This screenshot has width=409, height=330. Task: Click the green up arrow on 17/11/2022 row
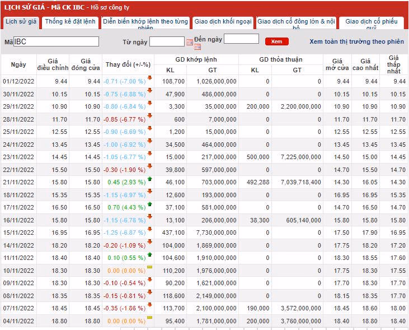(150, 204)
